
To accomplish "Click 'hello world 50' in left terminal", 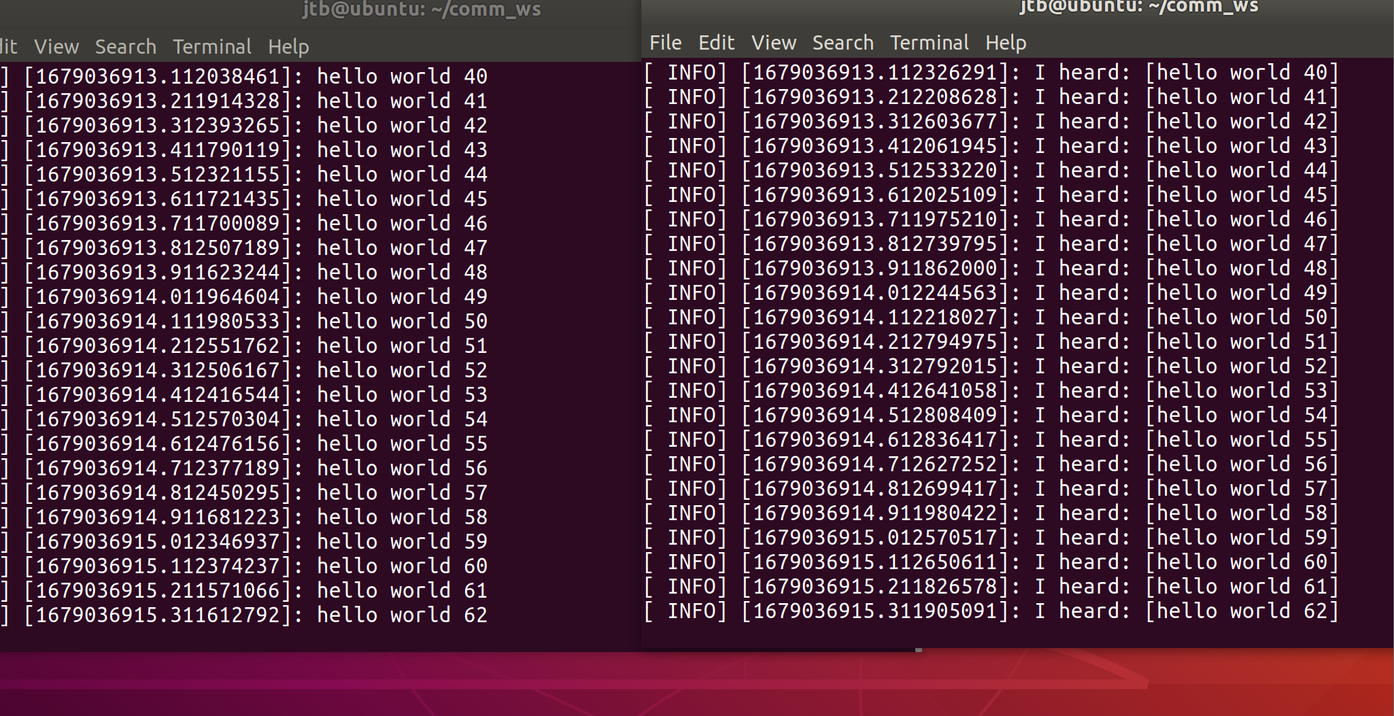I will [x=402, y=321].
